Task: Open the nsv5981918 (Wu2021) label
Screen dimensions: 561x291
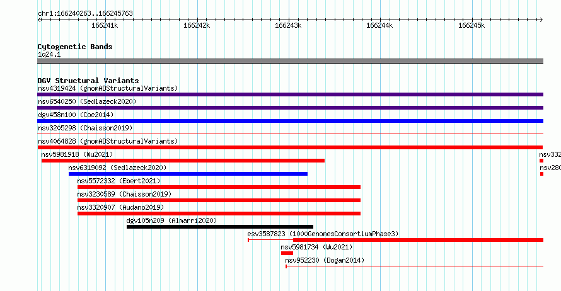Action: pos(77,154)
